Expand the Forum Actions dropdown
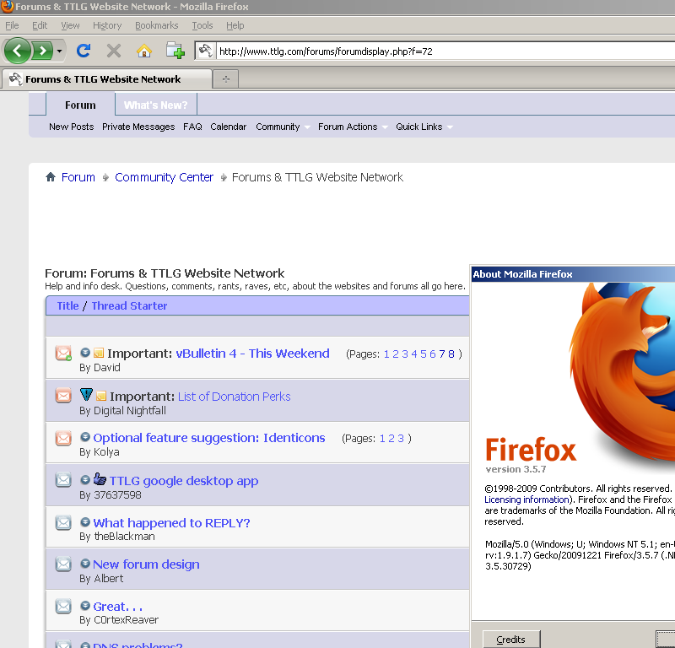 (353, 127)
